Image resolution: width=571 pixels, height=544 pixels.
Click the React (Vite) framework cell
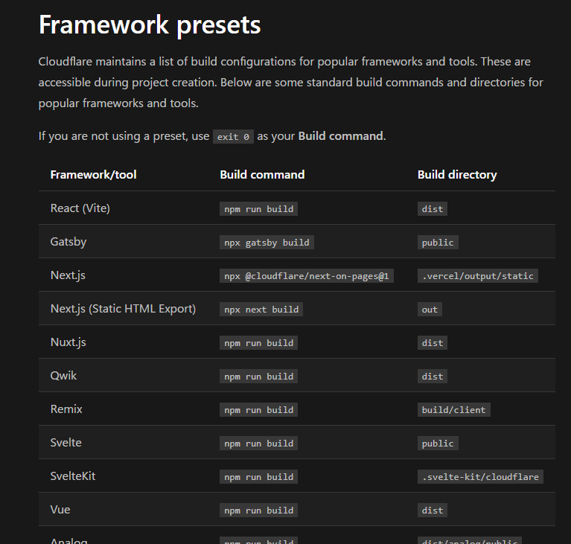tap(80, 208)
